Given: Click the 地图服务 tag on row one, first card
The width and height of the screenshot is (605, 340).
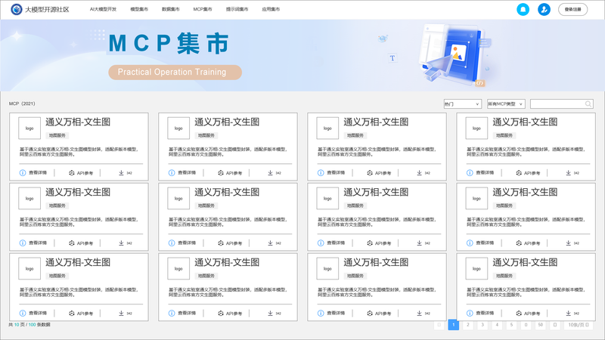Looking at the screenshot, I should 57,135.
